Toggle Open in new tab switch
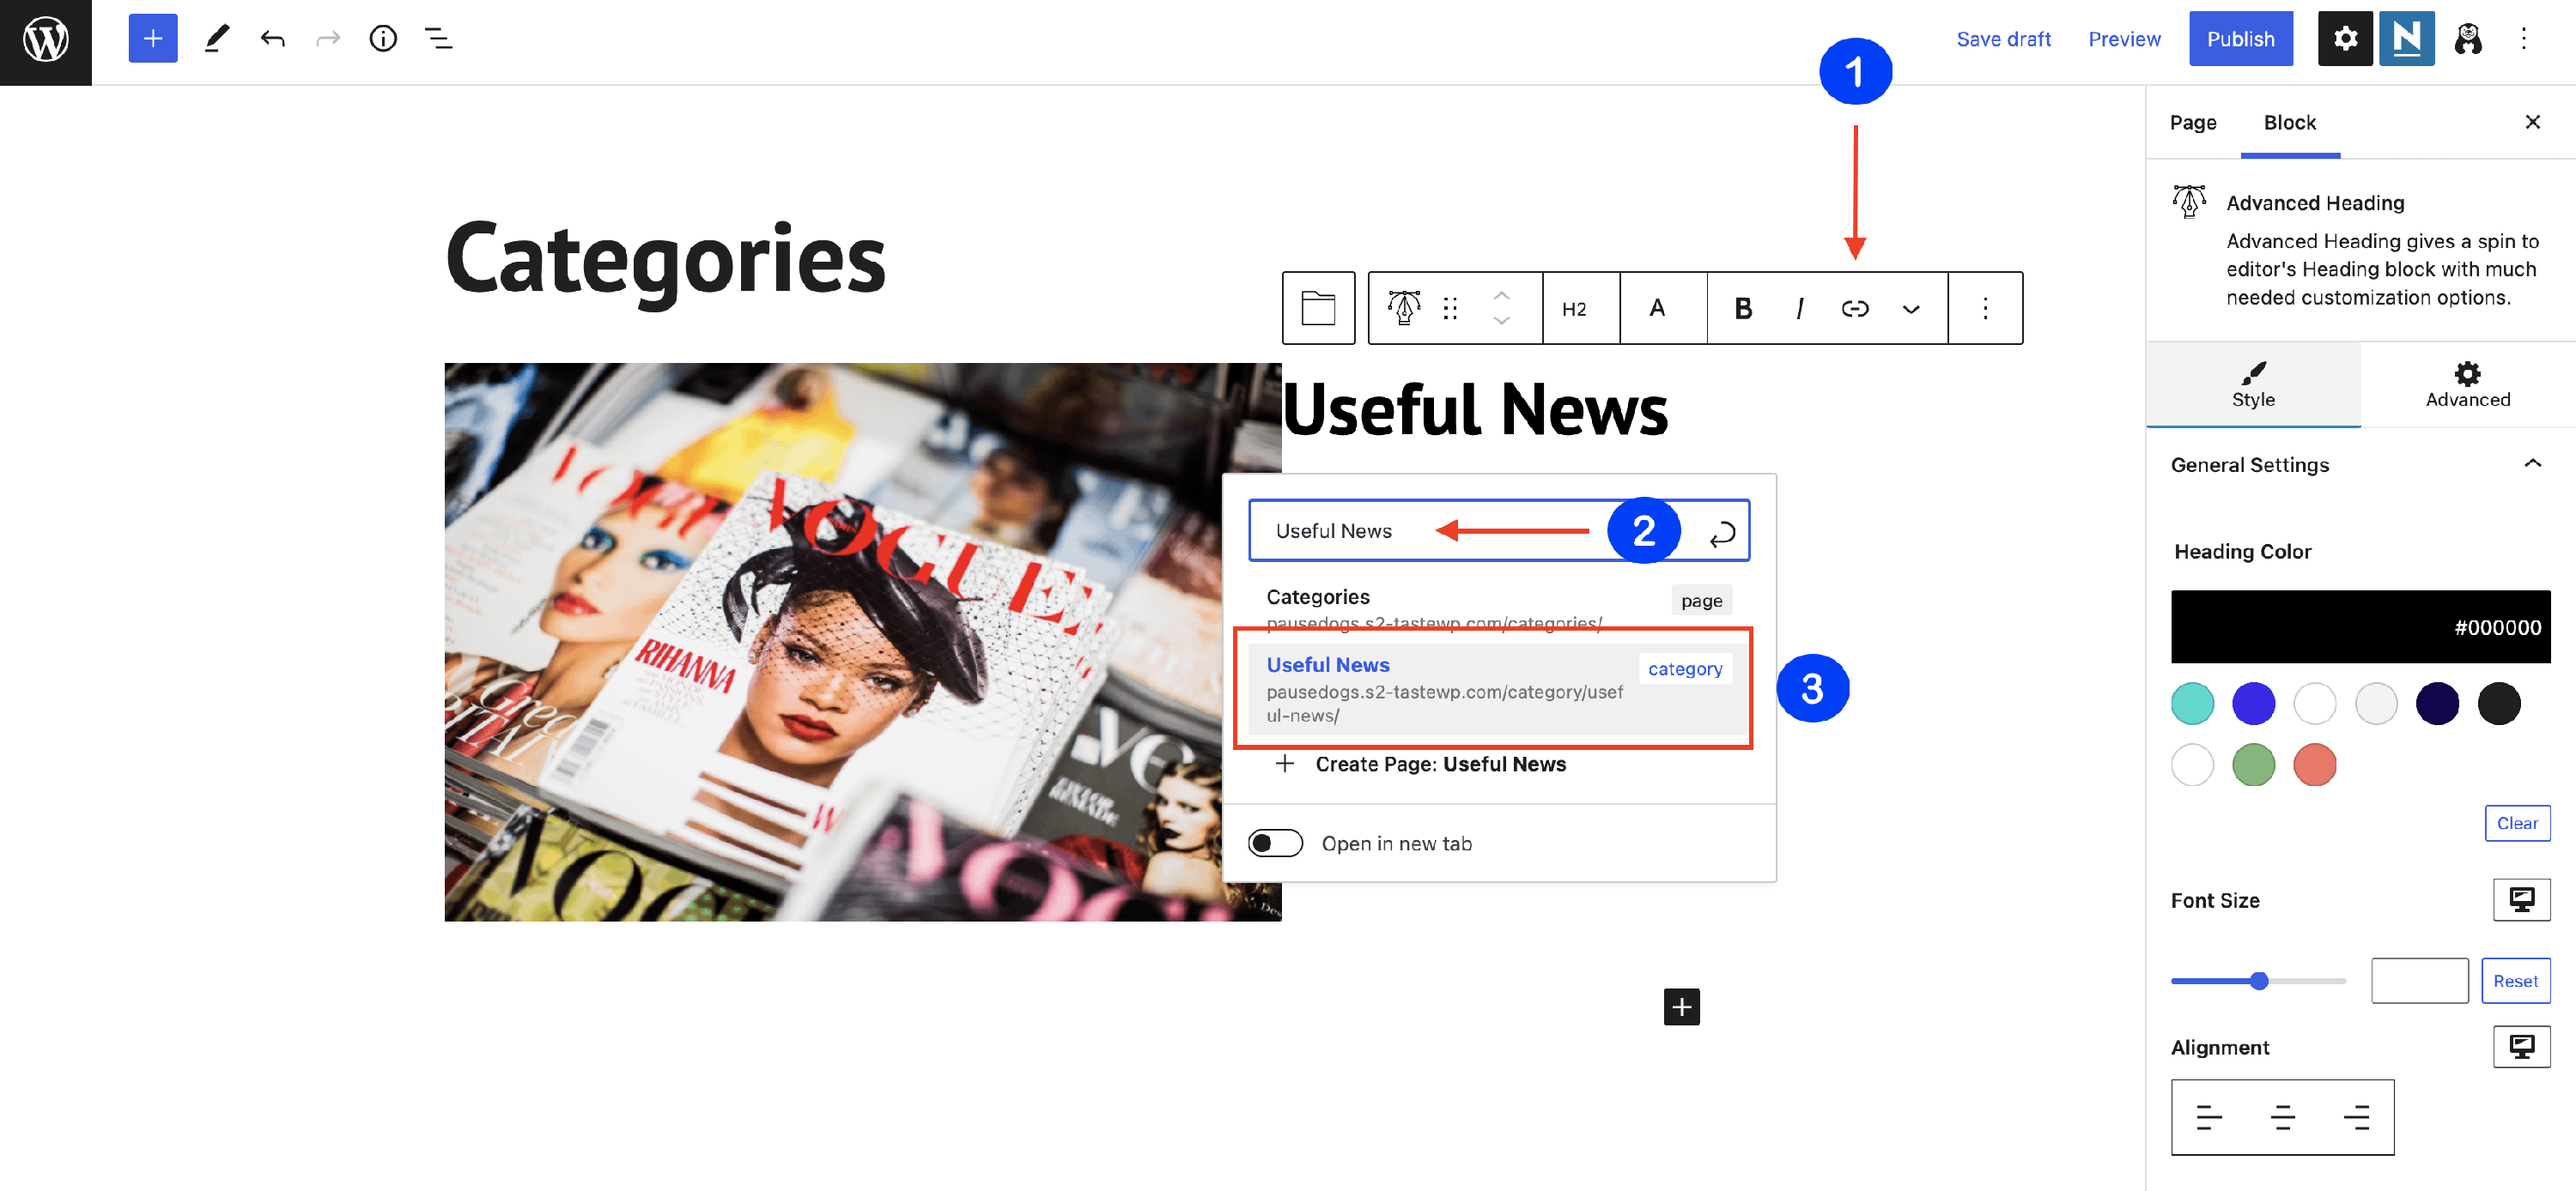Viewport: 2576px width, 1191px height. [x=1275, y=843]
